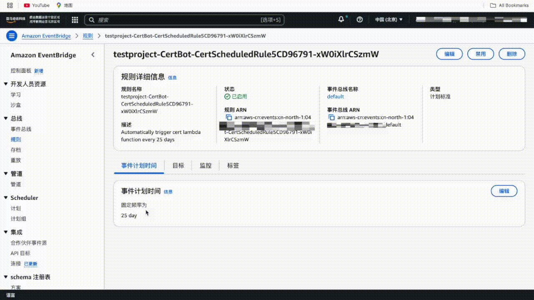Switch to the 标签 tab
This screenshot has height=300, width=534.
coord(233,165)
